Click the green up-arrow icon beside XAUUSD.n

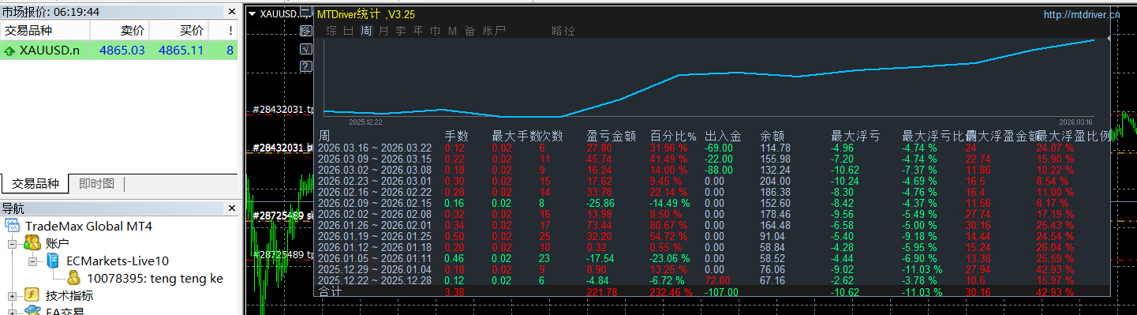[9, 51]
